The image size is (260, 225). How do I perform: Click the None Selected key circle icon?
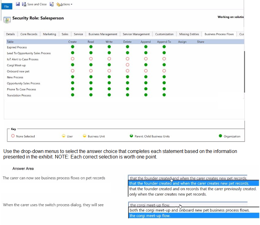pyautogui.click(x=13, y=136)
